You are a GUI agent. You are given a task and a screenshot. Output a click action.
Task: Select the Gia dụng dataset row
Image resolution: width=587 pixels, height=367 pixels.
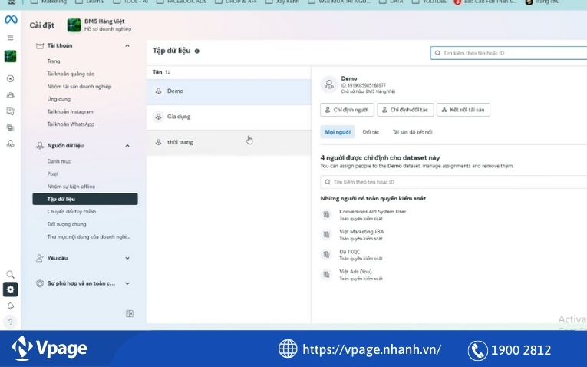click(229, 117)
